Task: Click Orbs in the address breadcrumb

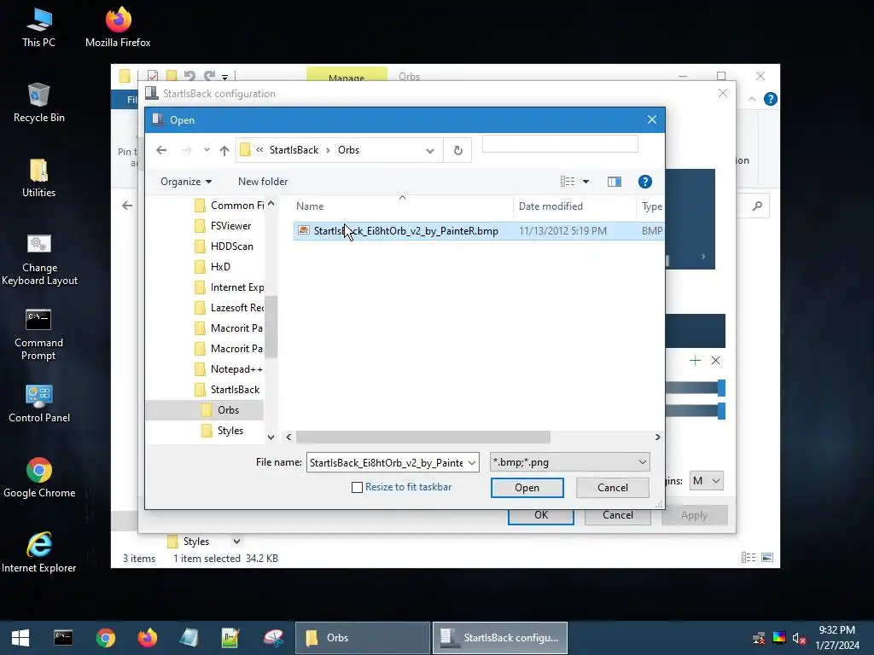Action: click(x=348, y=150)
